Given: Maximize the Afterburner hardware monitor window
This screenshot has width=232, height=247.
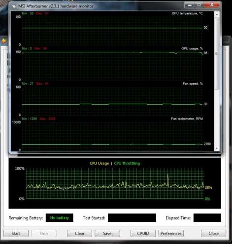Looking at the screenshot, I should coord(199,5).
